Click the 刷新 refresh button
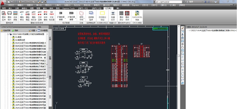237x109 pixels. pos(15,30)
